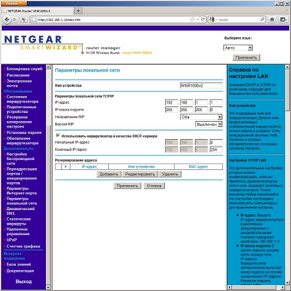Click the device name input field

tap(201, 86)
